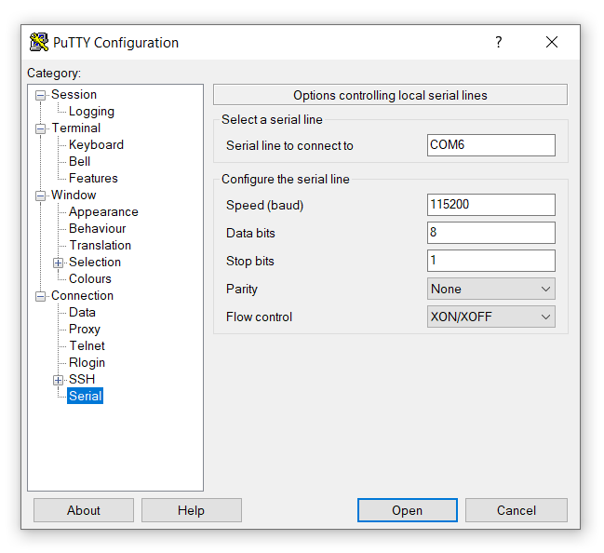Viewport: 604px width, 553px height.
Task: Select Connection category
Action: [x=82, y=295]
